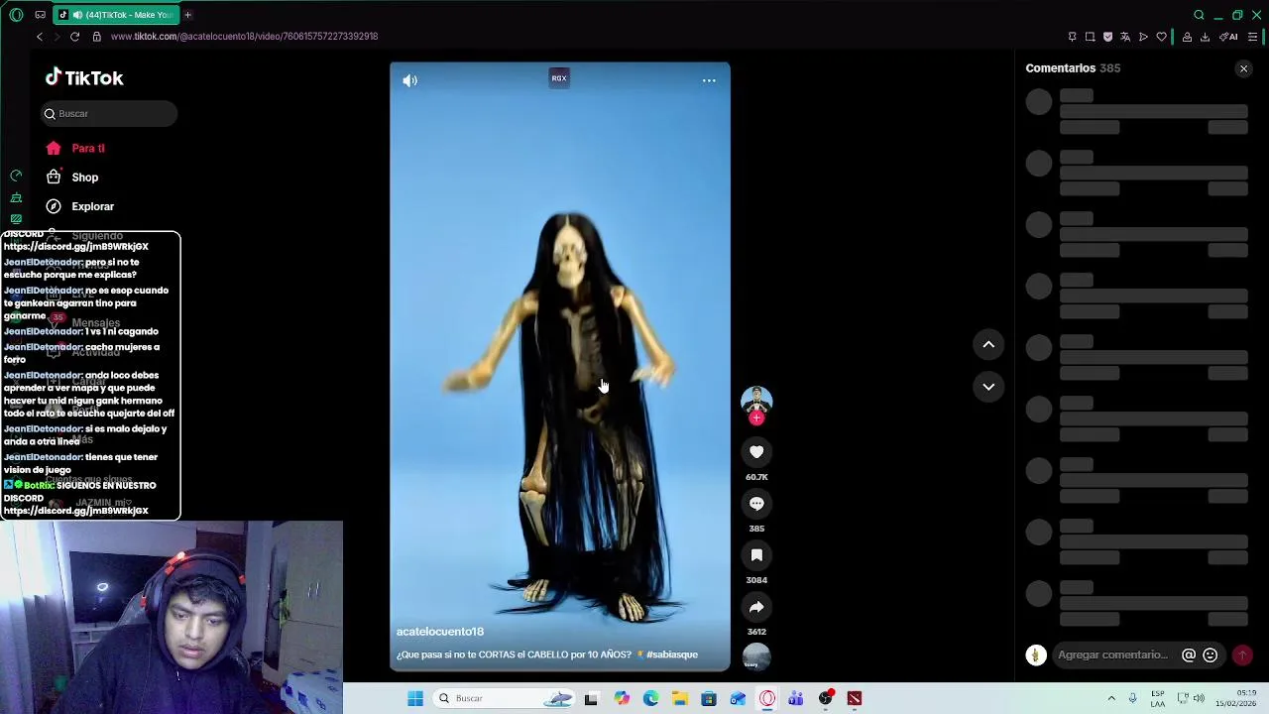Mute the TikTok video sound
This screenshot has height=714, width=1269.
(409, 80)
